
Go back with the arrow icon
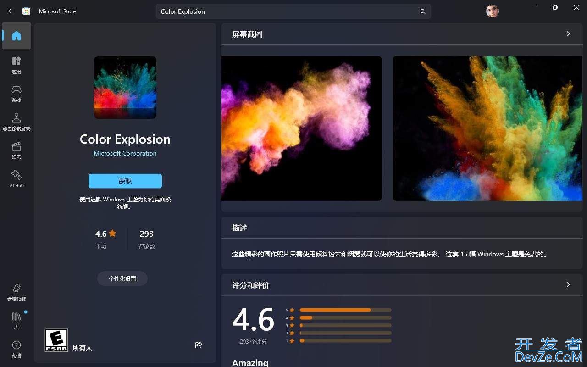11,11
